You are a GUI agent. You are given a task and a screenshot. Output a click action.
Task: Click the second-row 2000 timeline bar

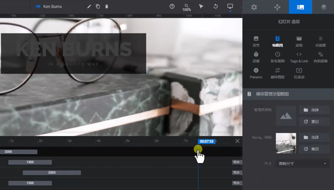[x=52, y=173]
